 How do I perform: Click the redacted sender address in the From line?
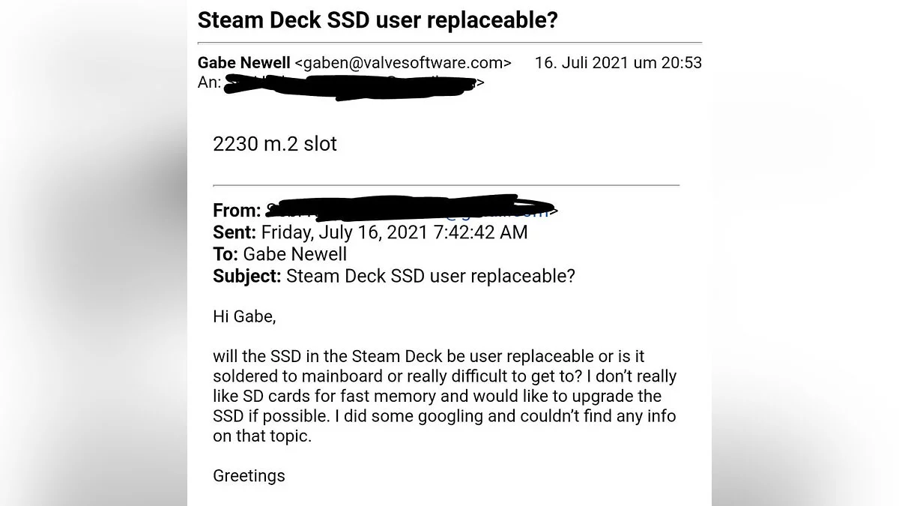pos(408,209)
